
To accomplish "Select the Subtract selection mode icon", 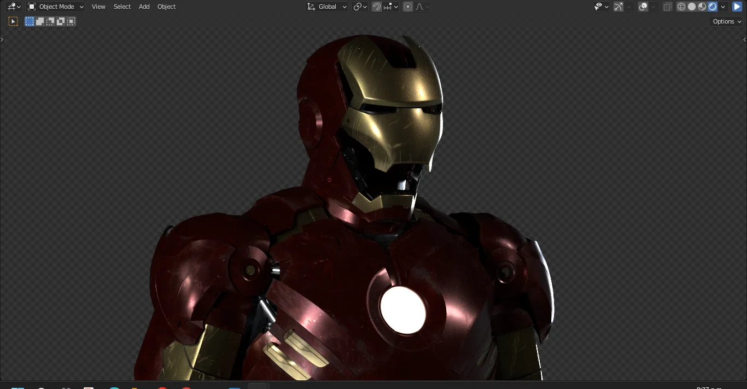I will pos(50,21).
